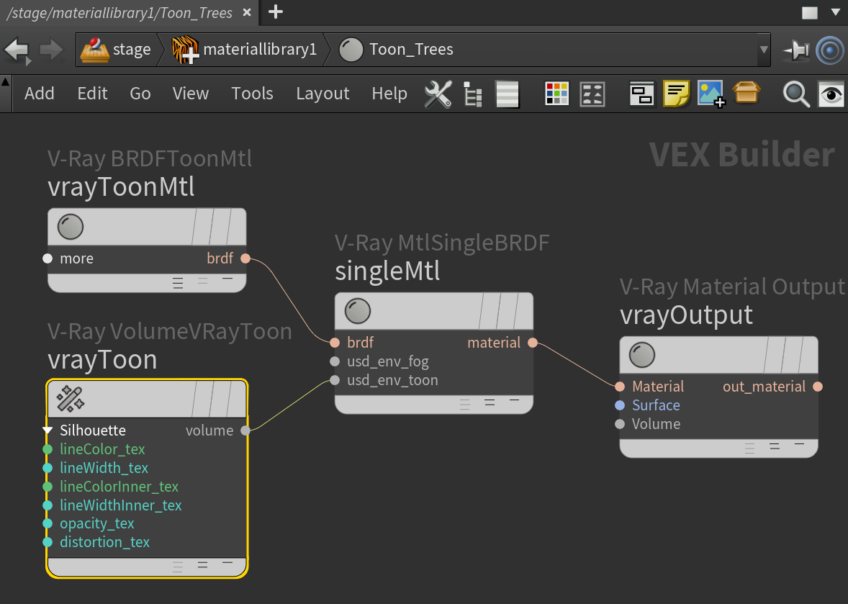This screenshot has width=848, height=604.
Task: Go forward with the right arrow
Action: [51, 50]
